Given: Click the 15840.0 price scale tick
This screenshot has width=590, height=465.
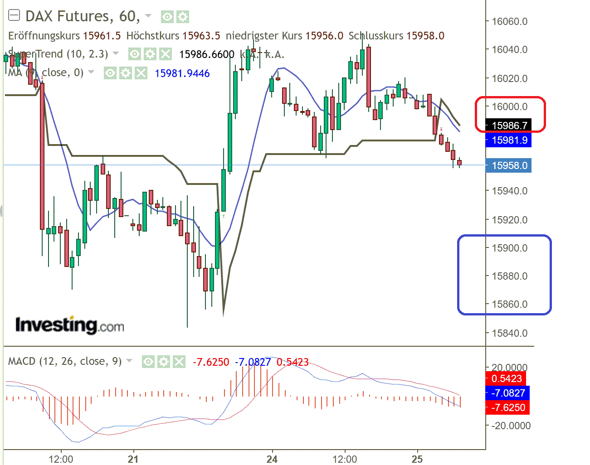Looking at the screenshot, I should 510,333.
